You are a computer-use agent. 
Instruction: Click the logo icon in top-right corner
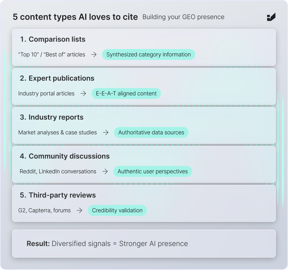(271, 17)
